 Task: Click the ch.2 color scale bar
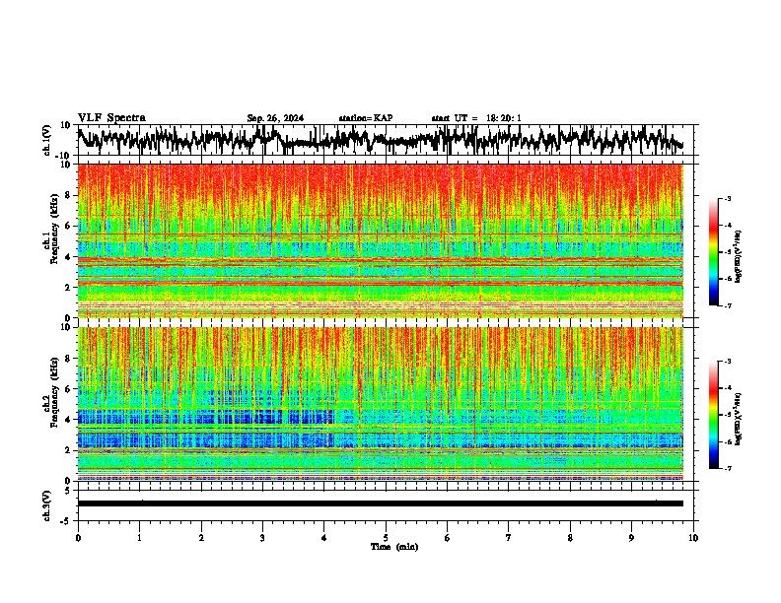pos(714,415)
